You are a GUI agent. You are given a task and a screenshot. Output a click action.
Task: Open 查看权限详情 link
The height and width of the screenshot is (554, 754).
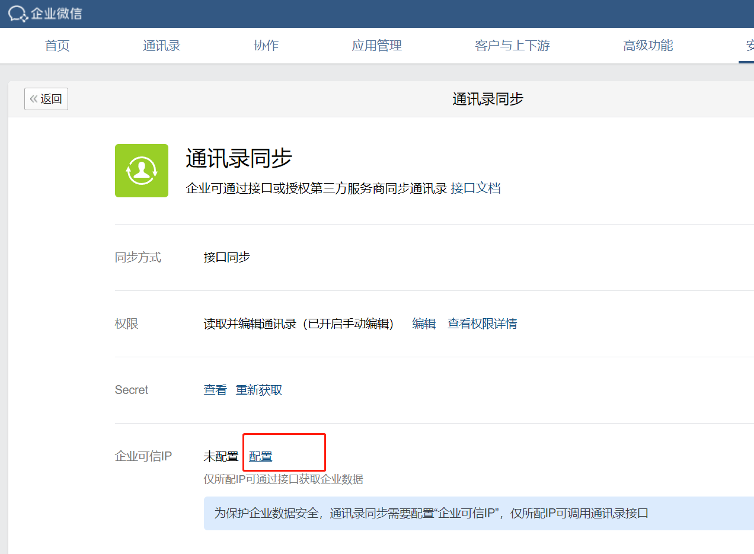click(x=482, y=324)
